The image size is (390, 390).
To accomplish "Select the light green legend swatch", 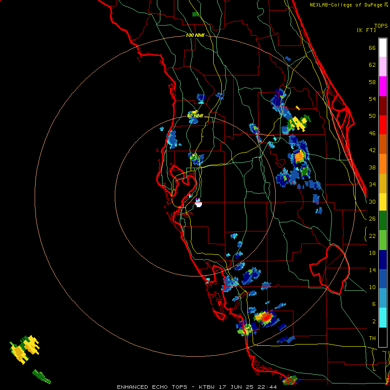I will [383, 240].
